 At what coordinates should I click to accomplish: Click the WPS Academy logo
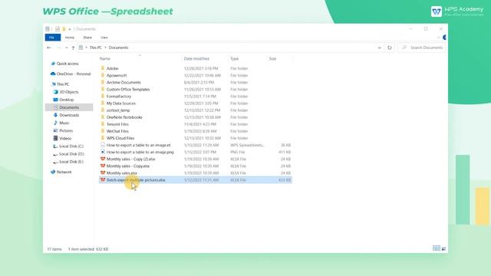pos(457,11)
